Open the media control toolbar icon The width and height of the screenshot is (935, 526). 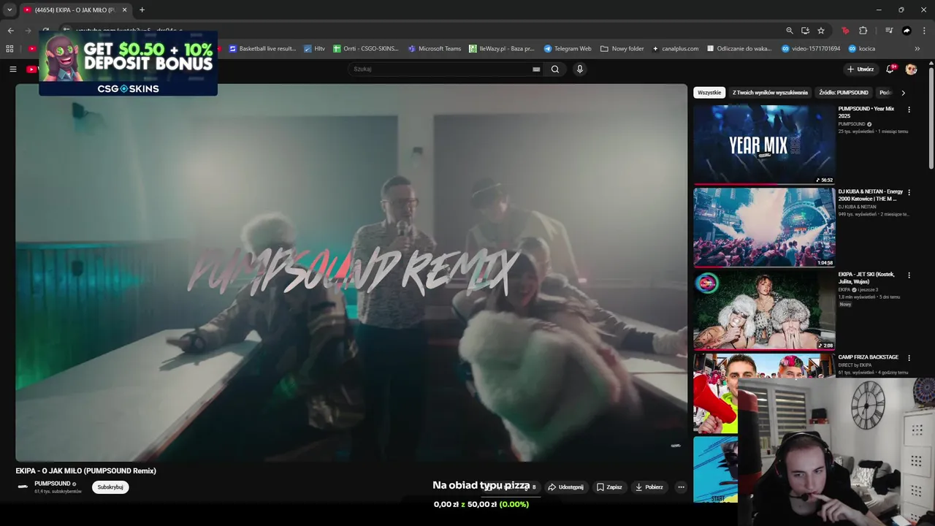pyautogui.click(x=889, y=31)
